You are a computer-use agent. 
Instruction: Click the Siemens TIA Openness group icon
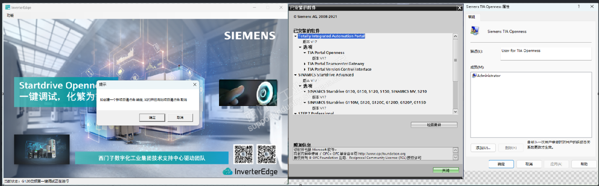coord(475,31)
